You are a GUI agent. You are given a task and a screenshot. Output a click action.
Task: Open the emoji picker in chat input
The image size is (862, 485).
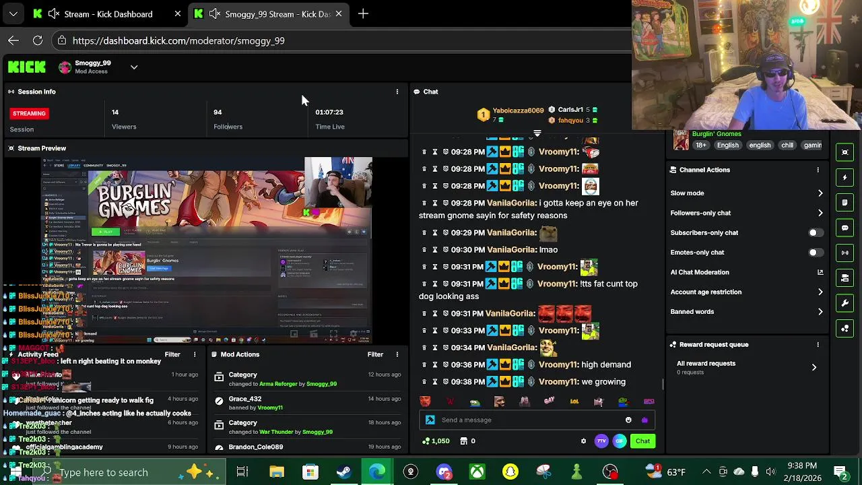pyautogui.click(x=628, y=420)
